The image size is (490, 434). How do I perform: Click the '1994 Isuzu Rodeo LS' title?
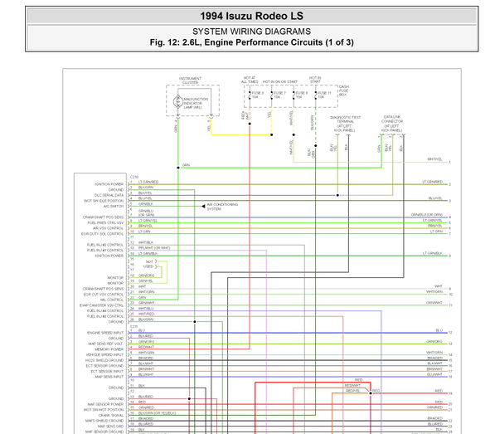[x=251, y=16]
